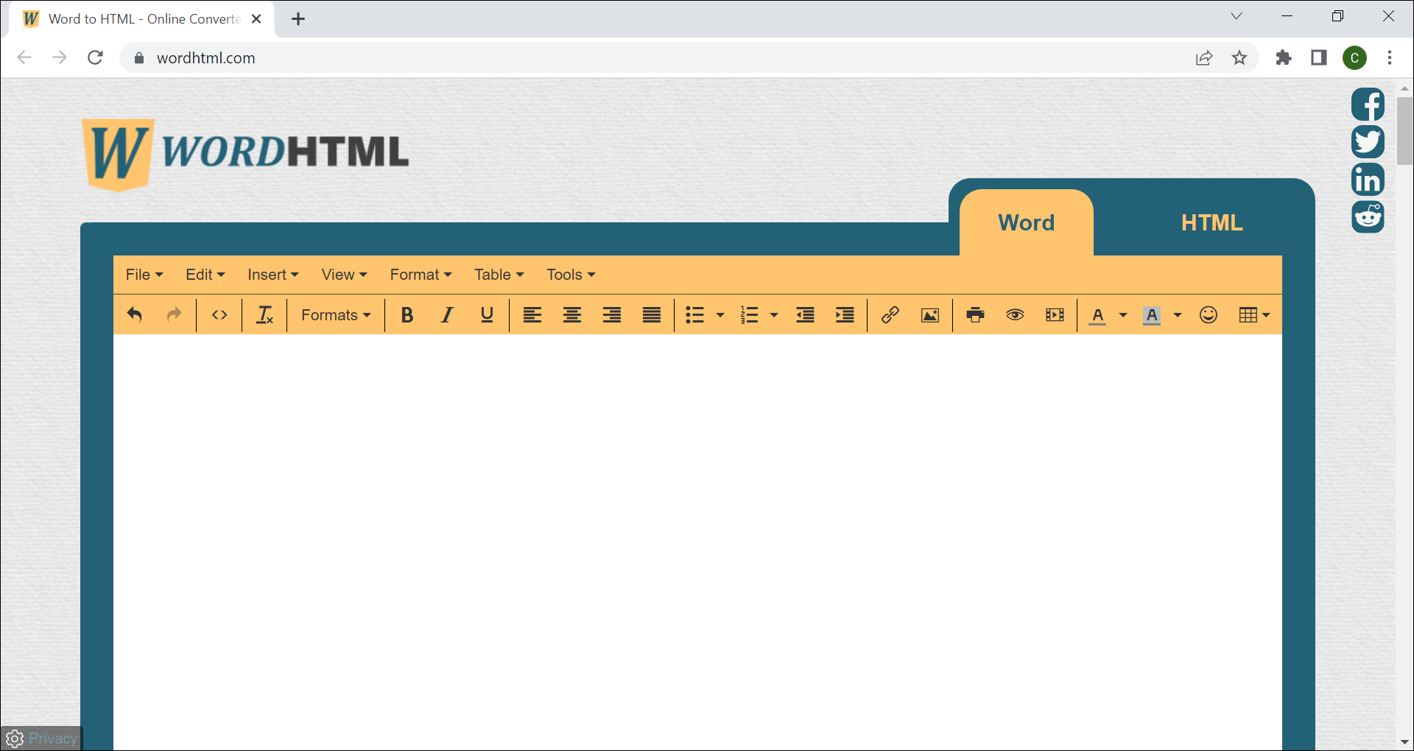Switch to the HTML tab
This screenshot has height=751, width=1414.
[x=1212, y=223]
